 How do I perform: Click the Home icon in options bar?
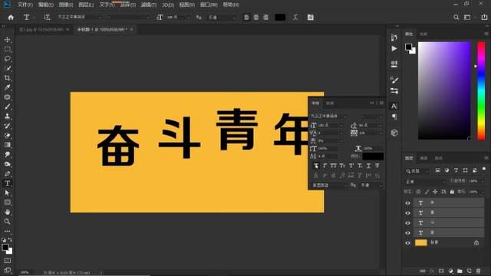(11, 17)
